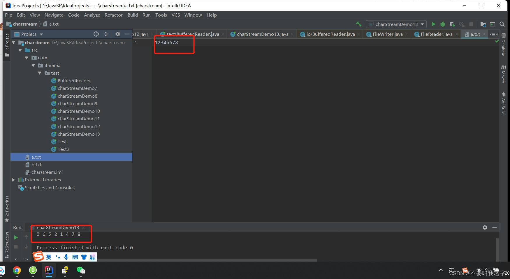This screenshot has height=279, width=510.
Task: Collapse the test package node
Action: 40,73
